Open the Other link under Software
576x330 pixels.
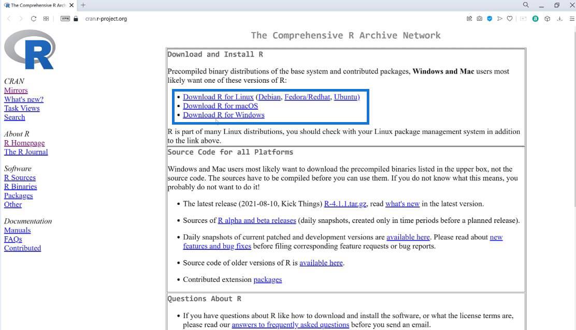[x=13, y=205]
